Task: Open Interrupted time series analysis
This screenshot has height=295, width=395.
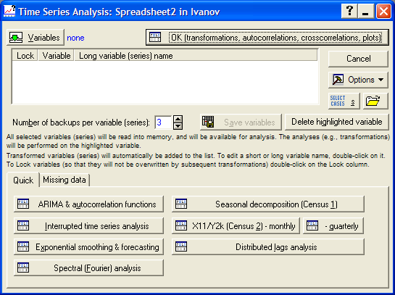Action: coord(88,226)
